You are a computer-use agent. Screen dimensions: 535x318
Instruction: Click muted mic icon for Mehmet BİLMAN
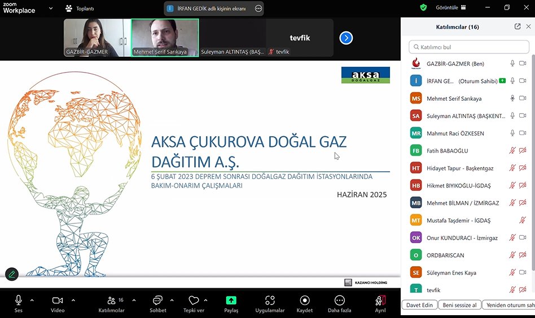[x=512, y=203]
